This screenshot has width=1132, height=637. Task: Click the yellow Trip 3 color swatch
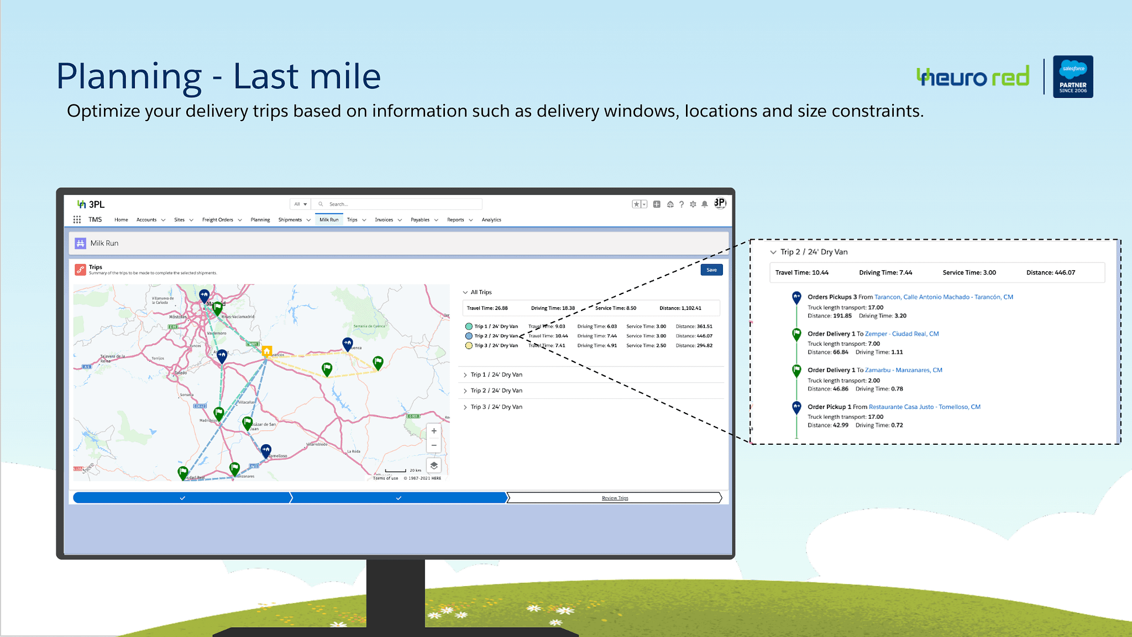469,346
